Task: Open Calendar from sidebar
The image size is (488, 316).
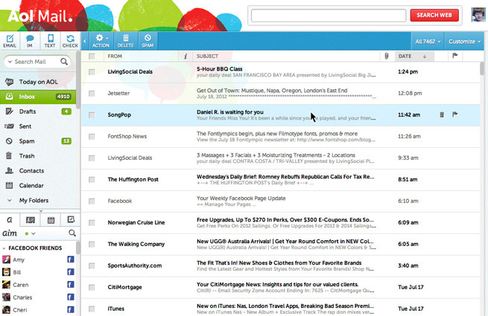Action: coord(38,185)
